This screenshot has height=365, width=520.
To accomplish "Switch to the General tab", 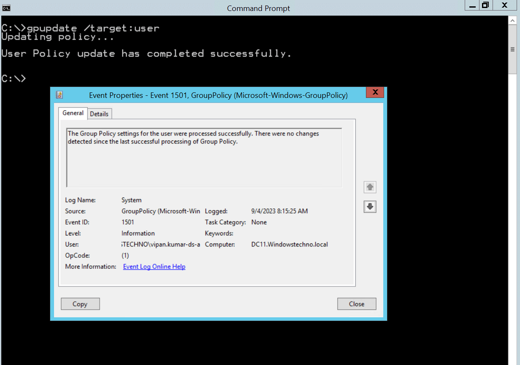I will click(73, 113).
